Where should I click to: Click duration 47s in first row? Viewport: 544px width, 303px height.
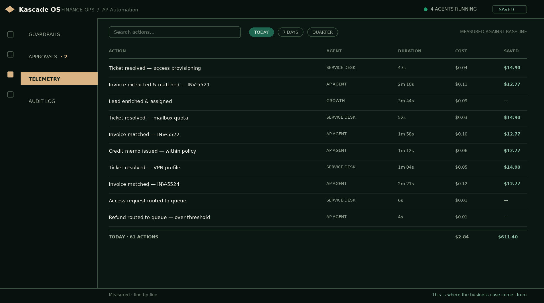(402, 68)
